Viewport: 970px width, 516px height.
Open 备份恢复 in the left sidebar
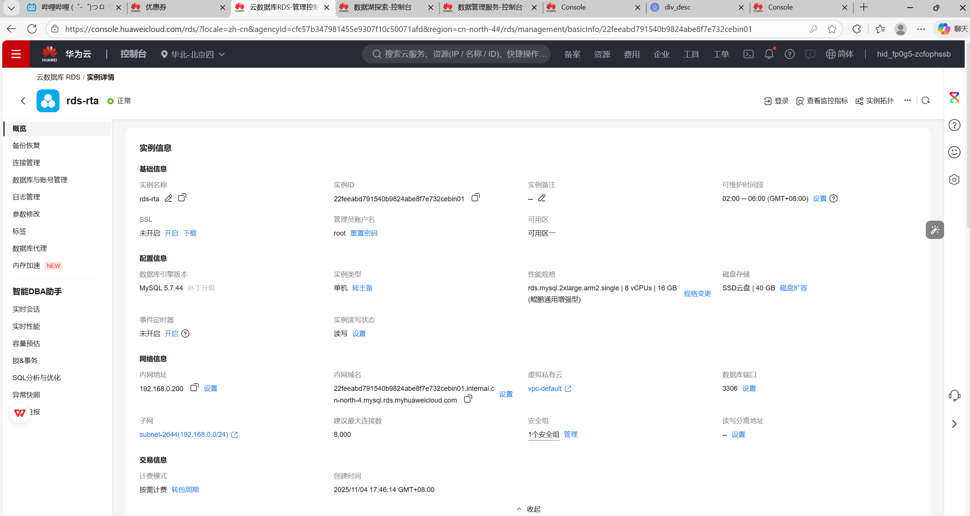26,146
